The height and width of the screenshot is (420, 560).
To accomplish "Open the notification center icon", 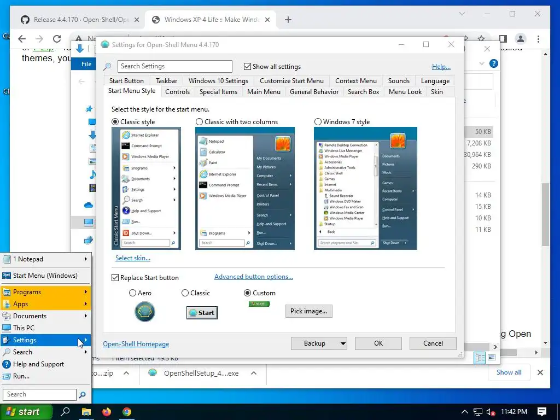I will (542, 412).
